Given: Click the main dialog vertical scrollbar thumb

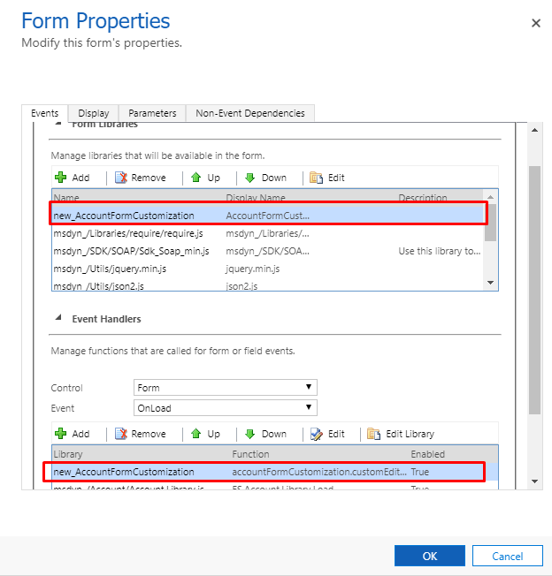Looking at the screenshot, I should coord(534,290).
